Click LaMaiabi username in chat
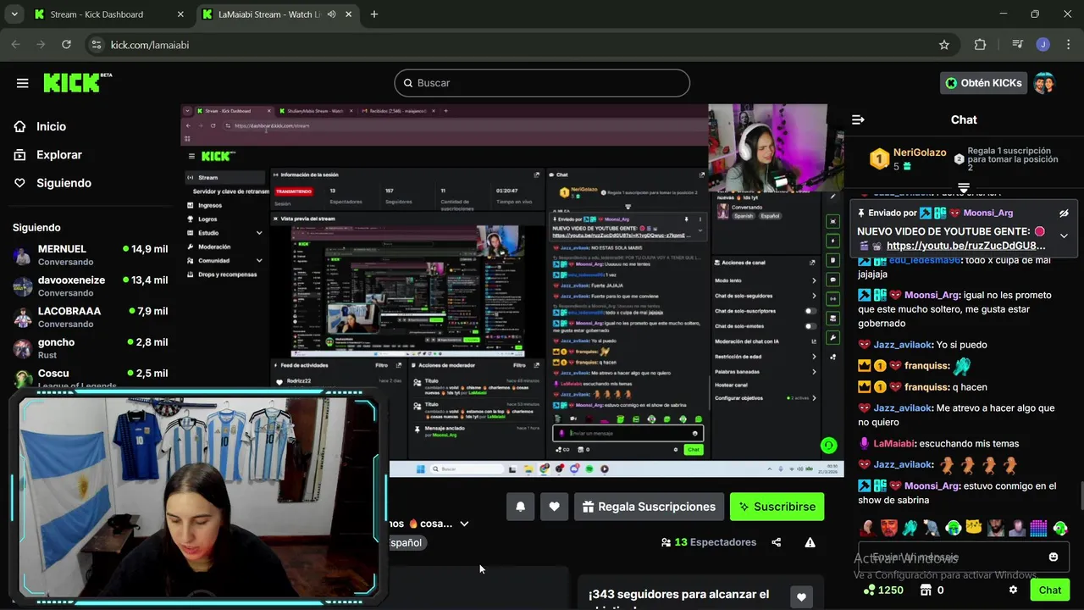 coord(893,444)
